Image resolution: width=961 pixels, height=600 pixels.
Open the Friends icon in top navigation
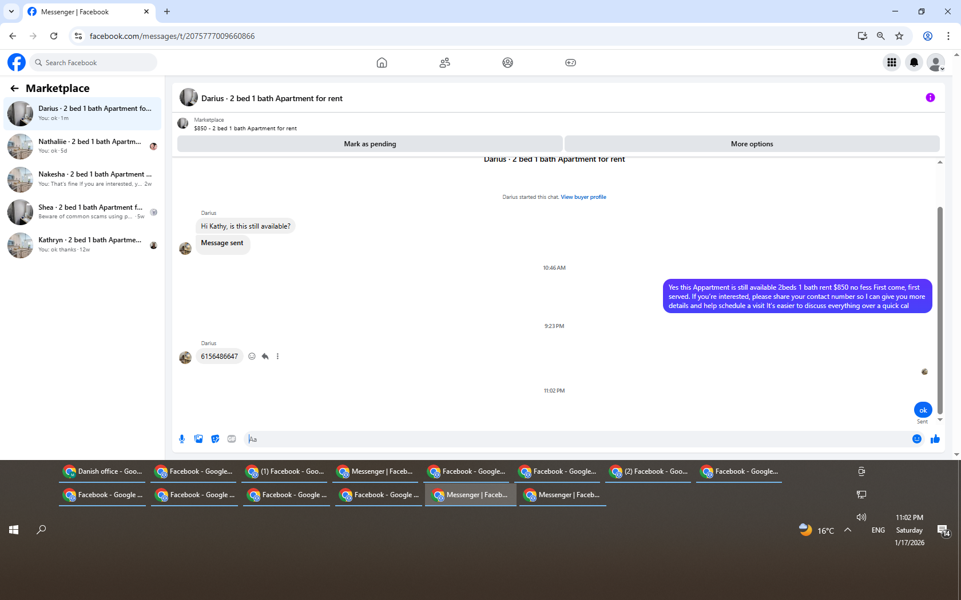pos(444,62)
